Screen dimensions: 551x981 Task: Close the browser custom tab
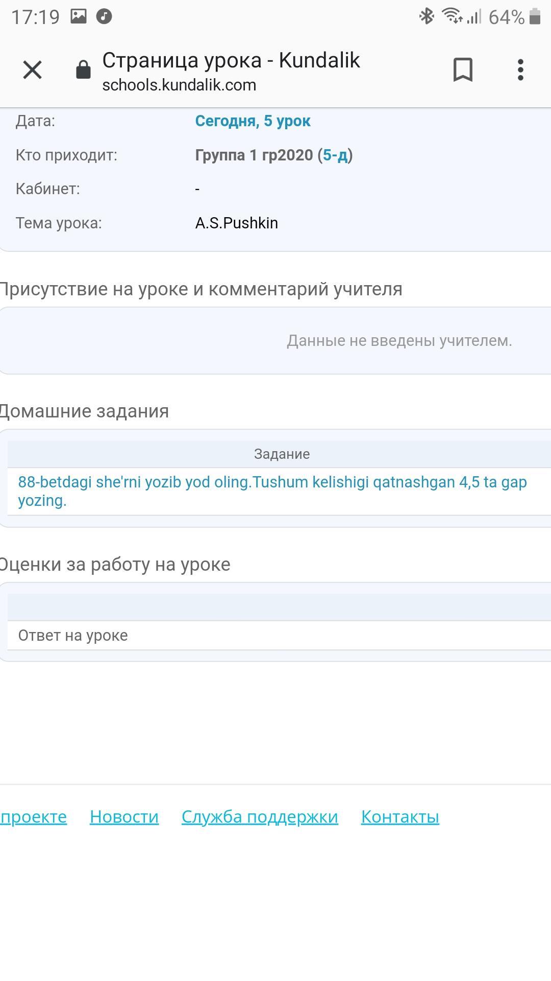pyautogui.click(x=32, y=70)
